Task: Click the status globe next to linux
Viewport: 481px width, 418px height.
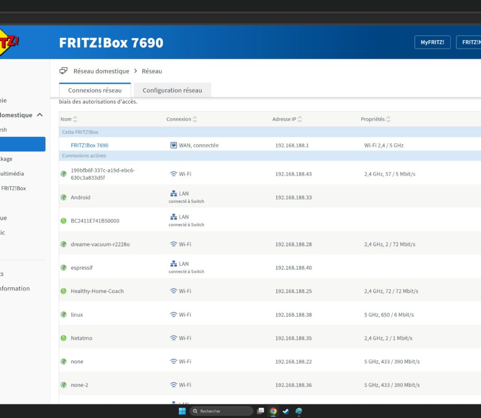Action: [x=63, y=315]
